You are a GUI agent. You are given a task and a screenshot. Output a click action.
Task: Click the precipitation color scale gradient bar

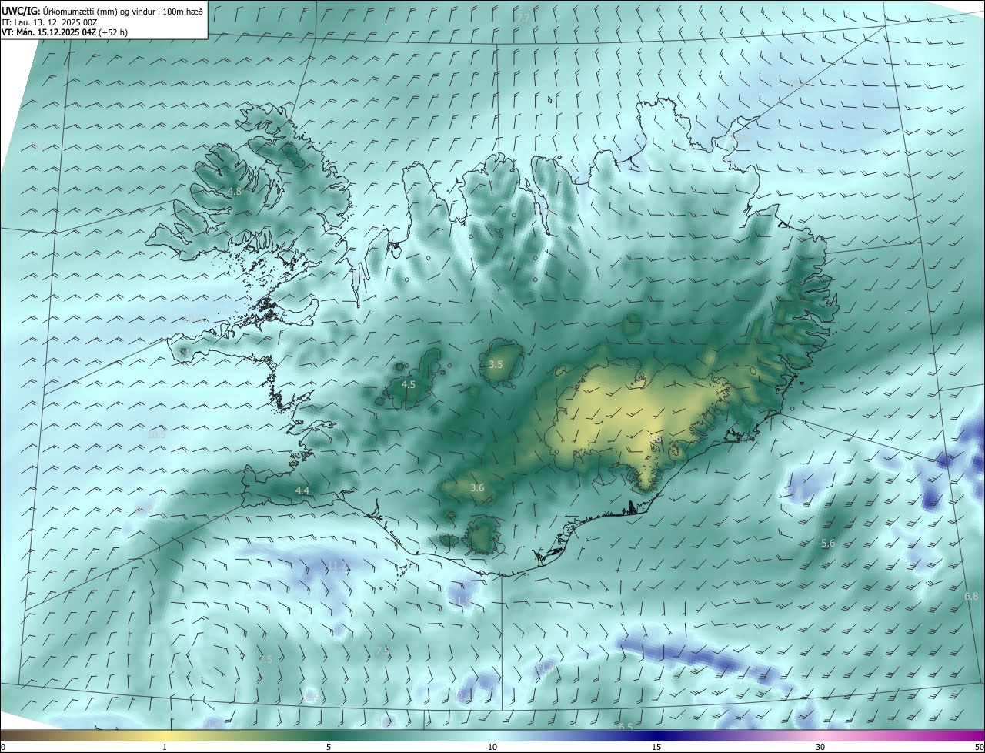click(492, 735)
